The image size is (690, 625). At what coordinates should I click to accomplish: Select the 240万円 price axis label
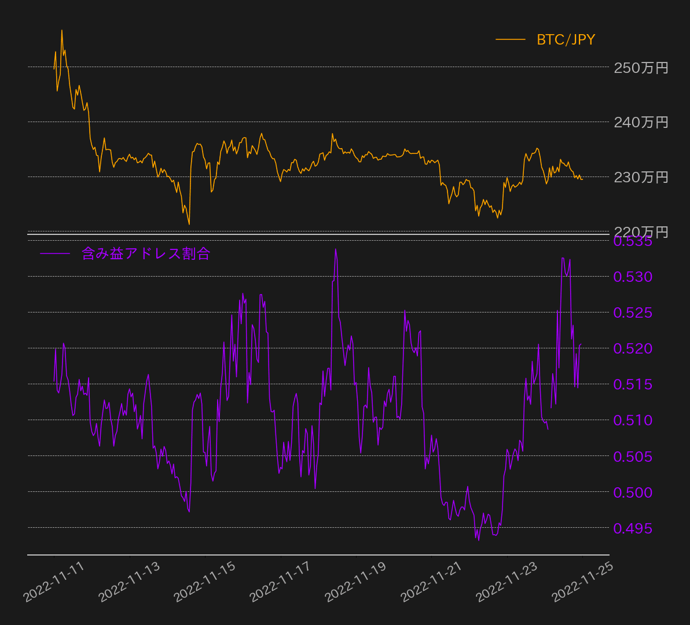point(641,122)
